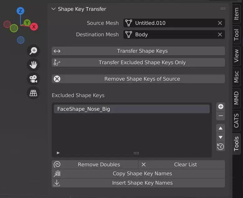Click the Z axis on the gizmo

click(x=20, y=11)
